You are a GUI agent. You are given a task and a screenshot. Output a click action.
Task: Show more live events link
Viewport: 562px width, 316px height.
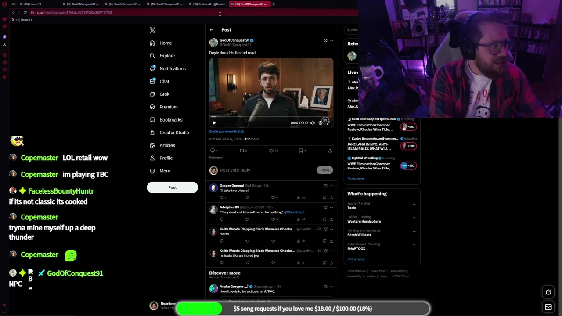[x=356, y=179]
